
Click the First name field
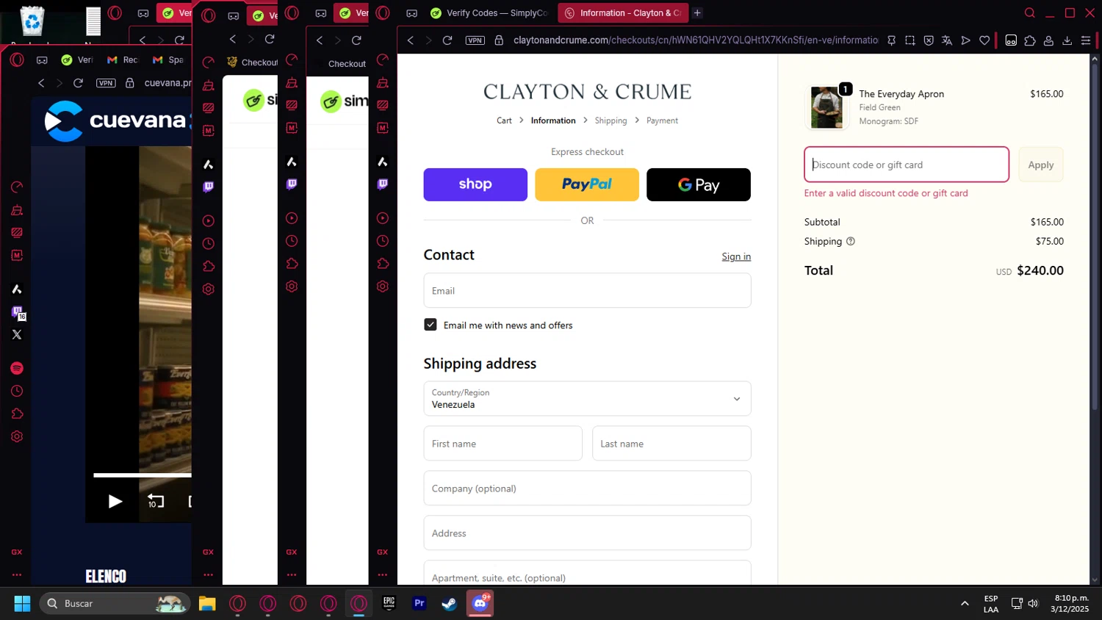click(503, 443)
